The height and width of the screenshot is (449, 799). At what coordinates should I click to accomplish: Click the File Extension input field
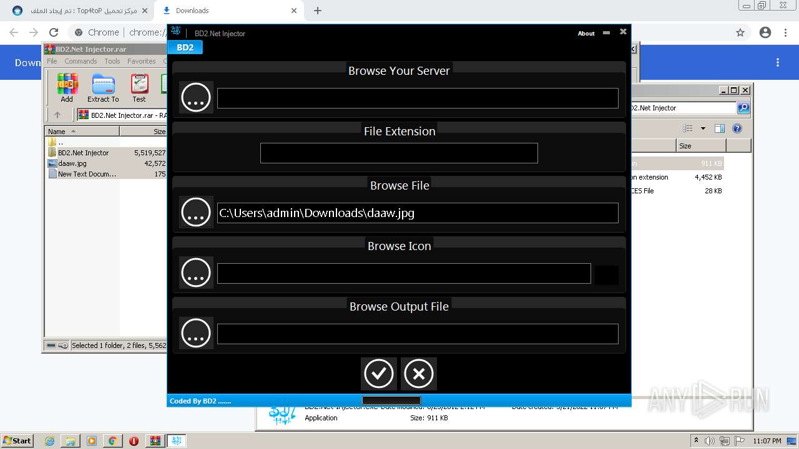coord(399,153)
